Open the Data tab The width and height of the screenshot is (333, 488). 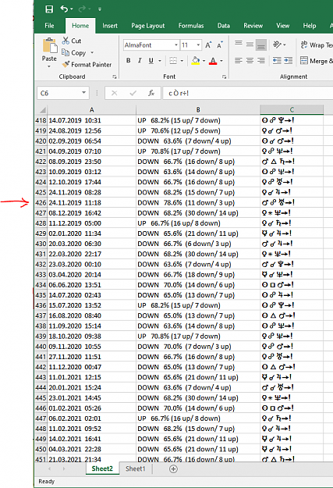pos(224,26)
